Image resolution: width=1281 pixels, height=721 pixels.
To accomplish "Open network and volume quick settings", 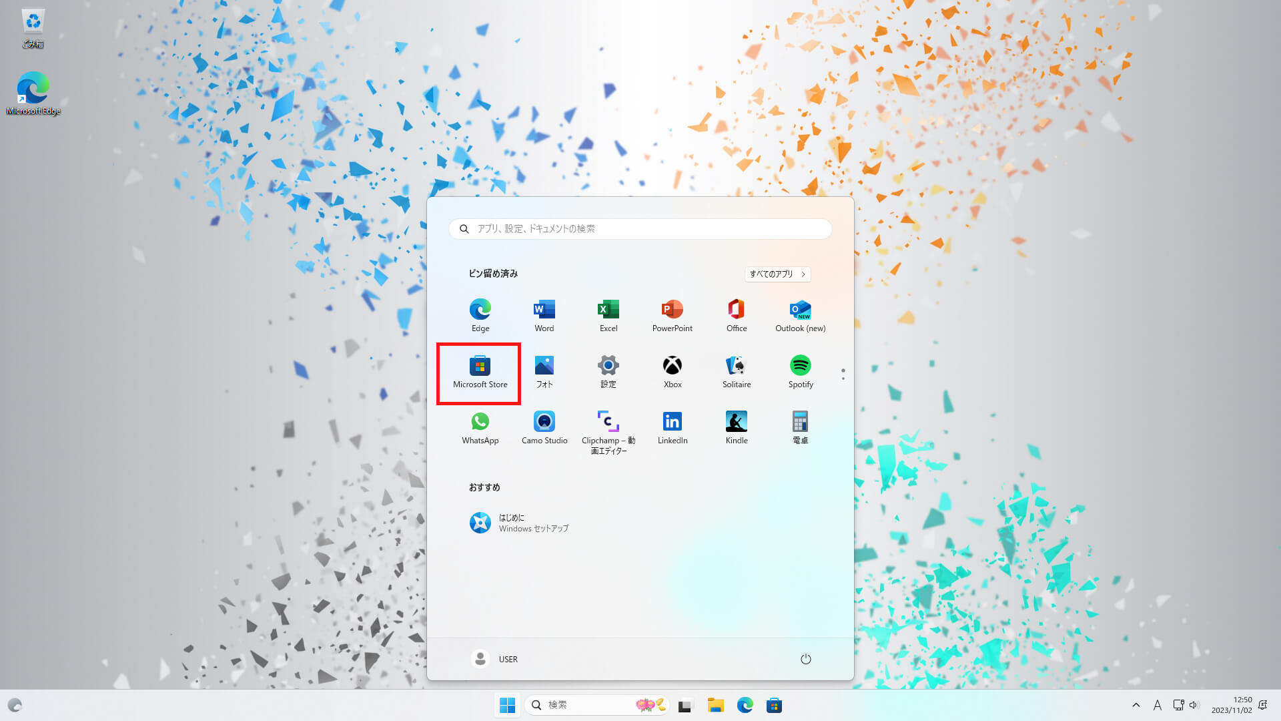I will click(x=1186, y=705).
